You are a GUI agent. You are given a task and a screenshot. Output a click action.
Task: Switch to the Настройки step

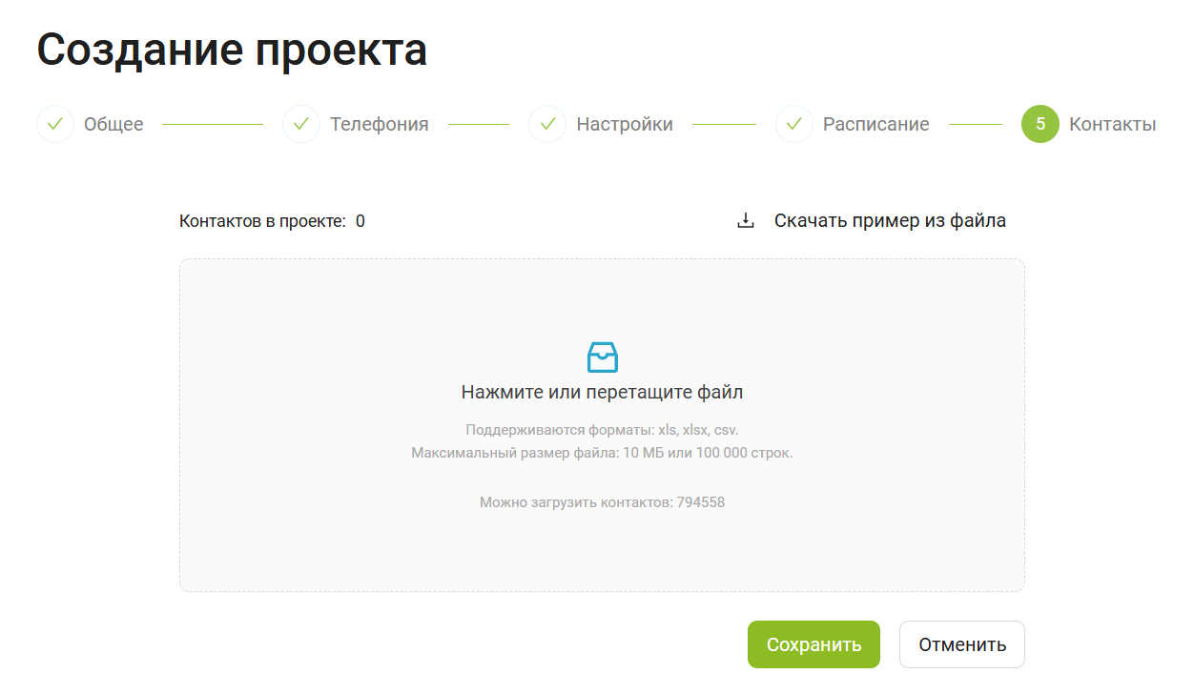coord(625,124)
